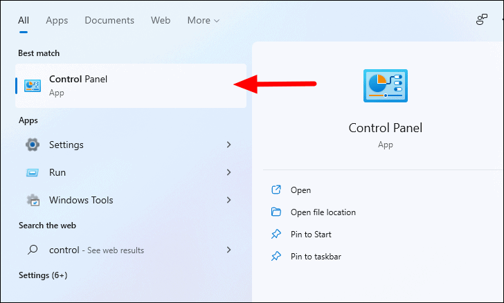The height and width of the screenshot is (303, 504).
Task: Open the More filter dropdown
Action: (203, 20)
